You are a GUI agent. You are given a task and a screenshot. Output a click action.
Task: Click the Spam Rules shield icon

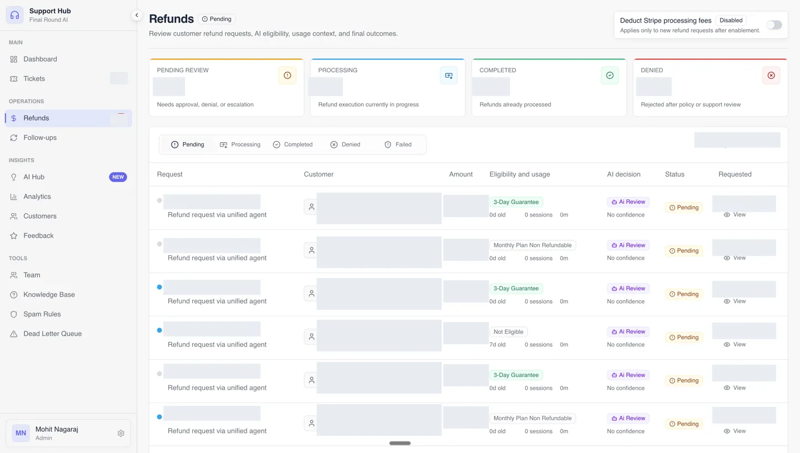coord(14,314)
